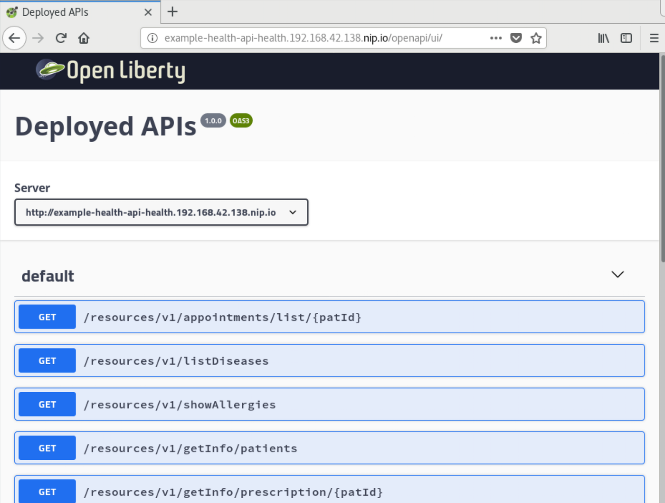Image resolution: width=665 pixels, height=503 pixels.
Task: Save page to Pocket
Action: (516, 38)
